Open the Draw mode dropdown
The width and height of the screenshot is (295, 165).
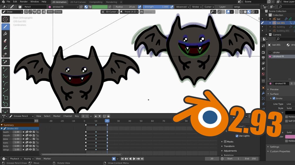[x=12, y=12]
